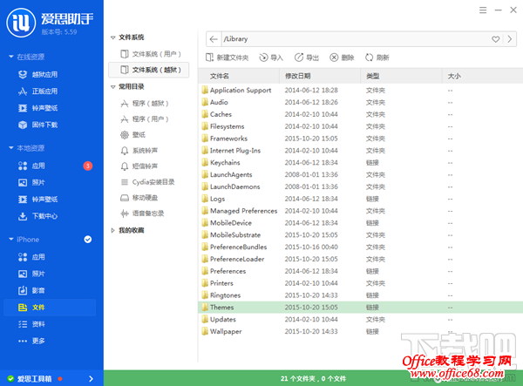
Task: Open 固件下载 section
Action: (x=37, y=125)
